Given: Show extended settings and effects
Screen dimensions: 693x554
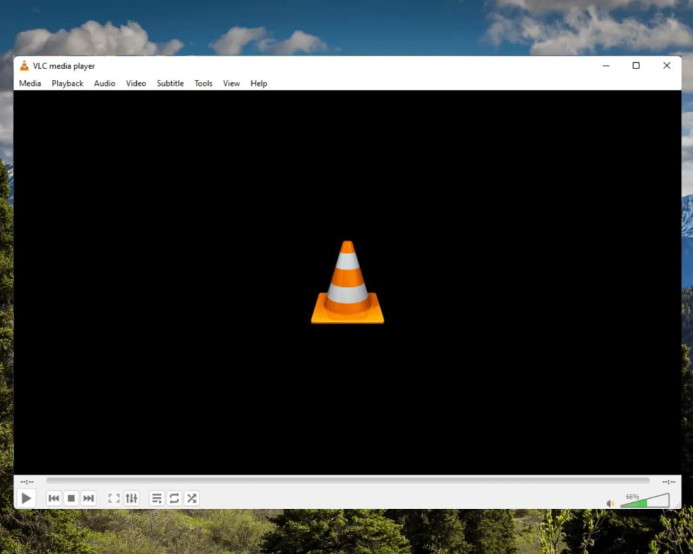Looking at the screenshot, I should click(x=132, y=498).
